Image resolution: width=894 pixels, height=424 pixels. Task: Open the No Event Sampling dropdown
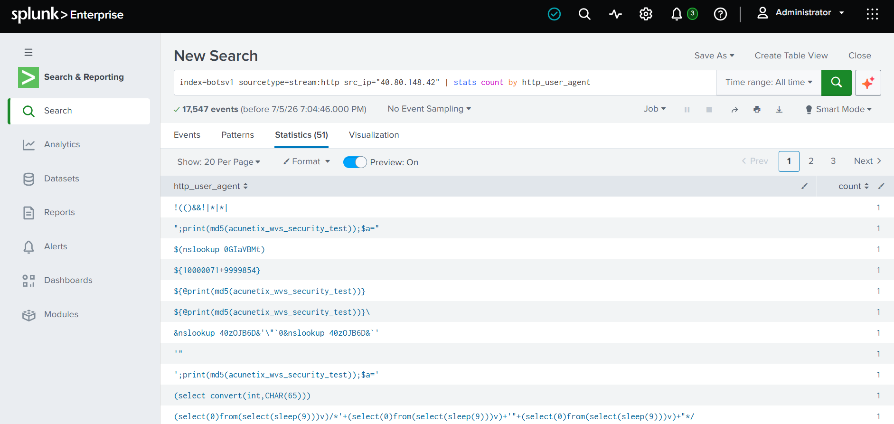[x=429, y=109]
